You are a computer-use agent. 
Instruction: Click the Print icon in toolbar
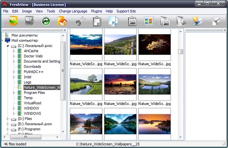[197, 21]
